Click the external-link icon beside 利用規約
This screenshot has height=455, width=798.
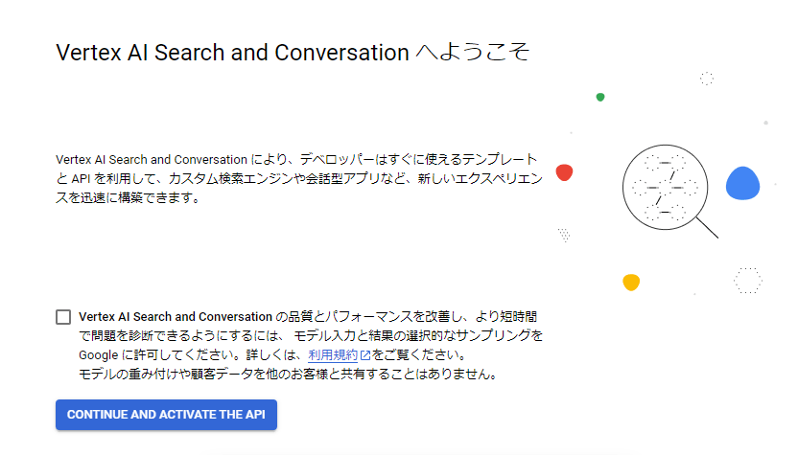[365, 354]
